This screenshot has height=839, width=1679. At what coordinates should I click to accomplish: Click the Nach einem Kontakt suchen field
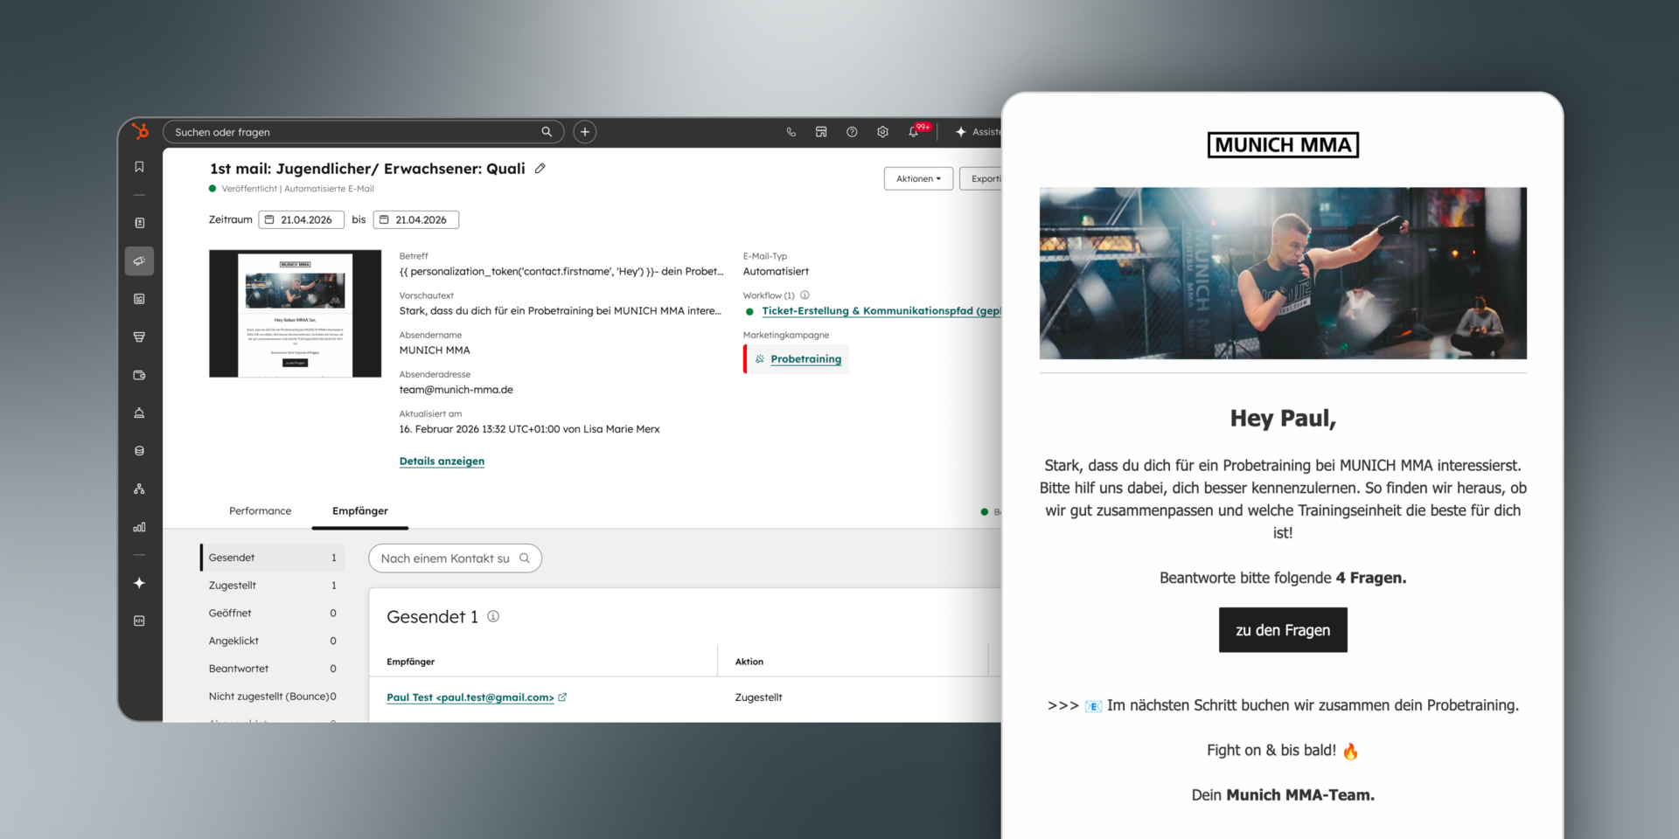point(455,558)
